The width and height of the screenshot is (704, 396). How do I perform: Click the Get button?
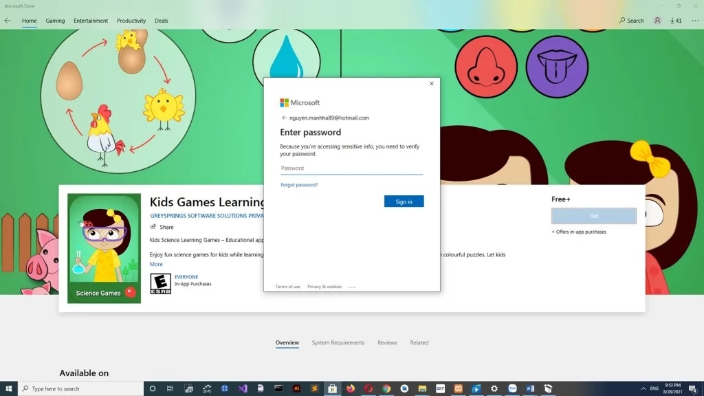pos(593,215)
